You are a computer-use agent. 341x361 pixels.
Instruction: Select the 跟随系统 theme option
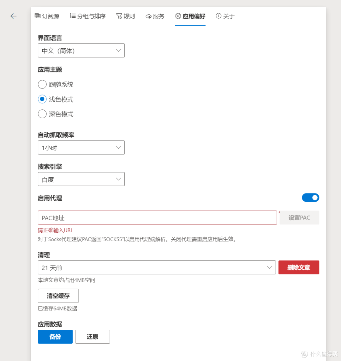coord(42,84)
